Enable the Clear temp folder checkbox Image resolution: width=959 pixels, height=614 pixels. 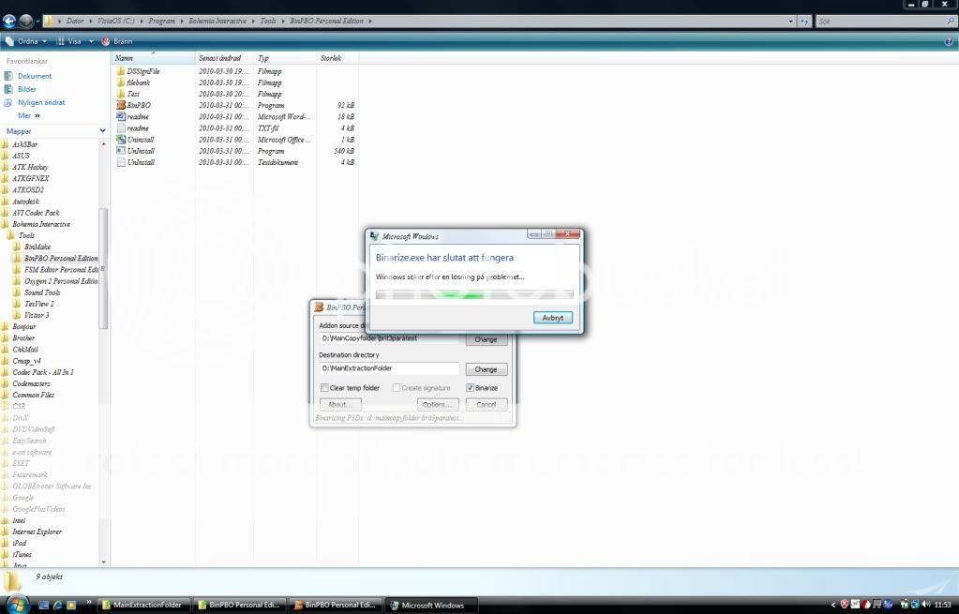(324, 388)
